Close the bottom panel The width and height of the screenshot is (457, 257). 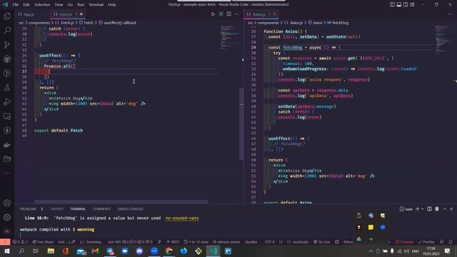(x=451, y=209)
